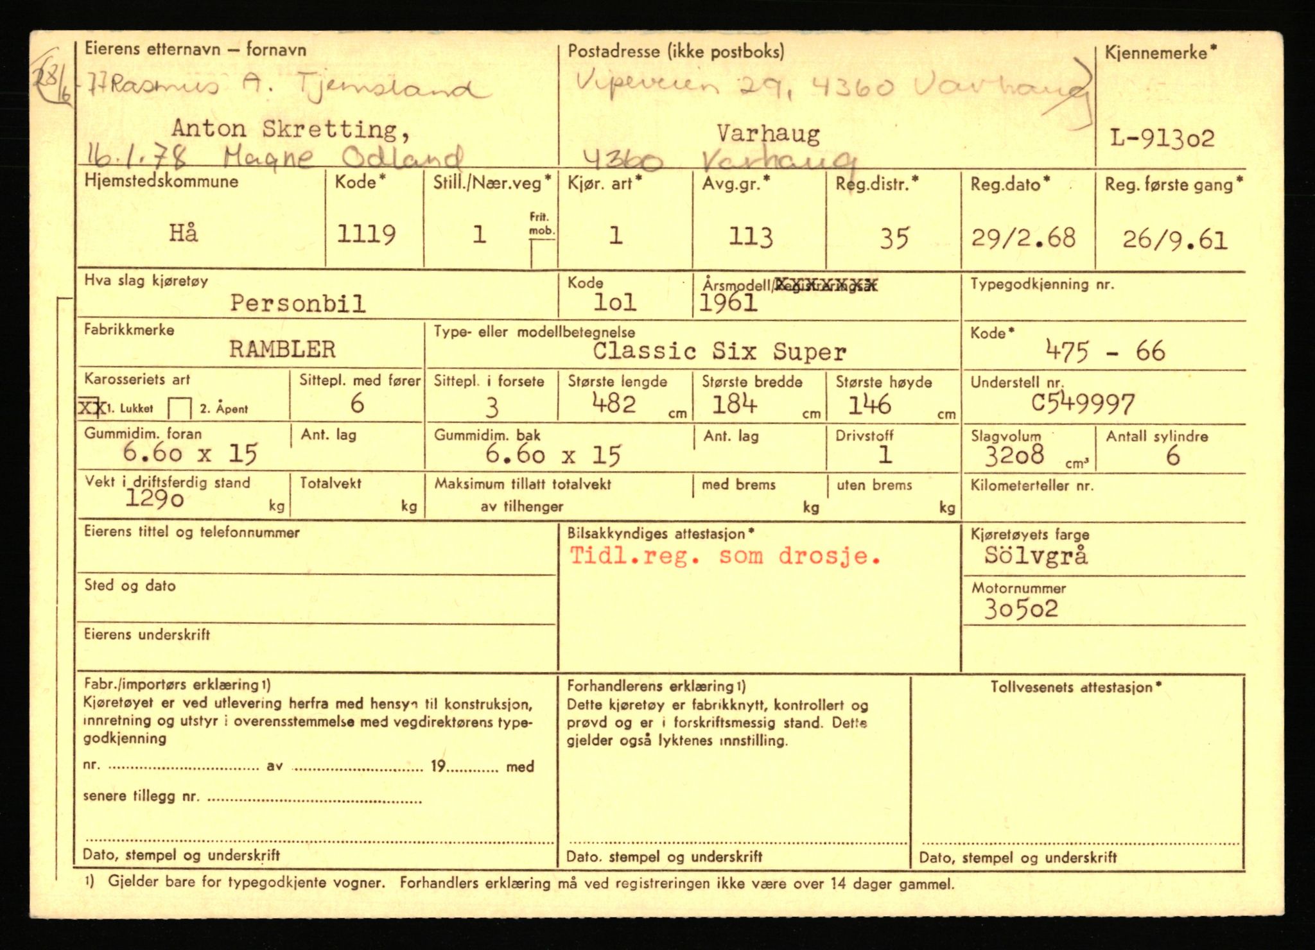The height and width of the screenshot is (950, 1315).
Task: Click the Kode value '475 - 66'
Action: click(x=1105, y=351)
